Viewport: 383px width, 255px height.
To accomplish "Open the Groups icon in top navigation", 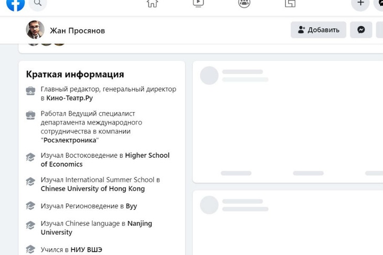I will coord(244,4).
